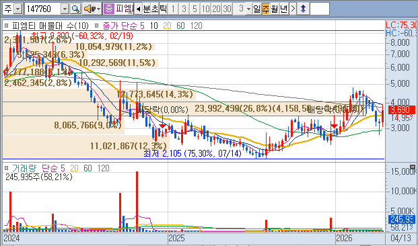Click the empty input box after blue arrows

[x=320, y=9]
